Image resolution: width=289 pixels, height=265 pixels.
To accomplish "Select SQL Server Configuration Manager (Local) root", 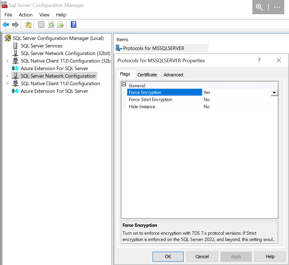I will click(58, 38).
